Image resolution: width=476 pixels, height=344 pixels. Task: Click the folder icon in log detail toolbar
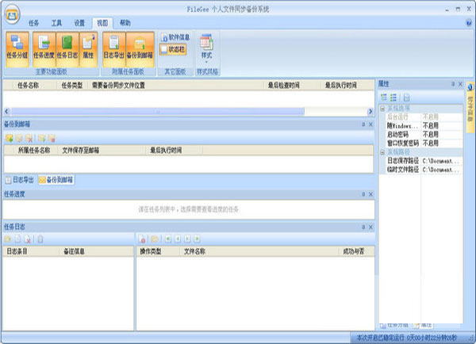[x=155, y=239]
